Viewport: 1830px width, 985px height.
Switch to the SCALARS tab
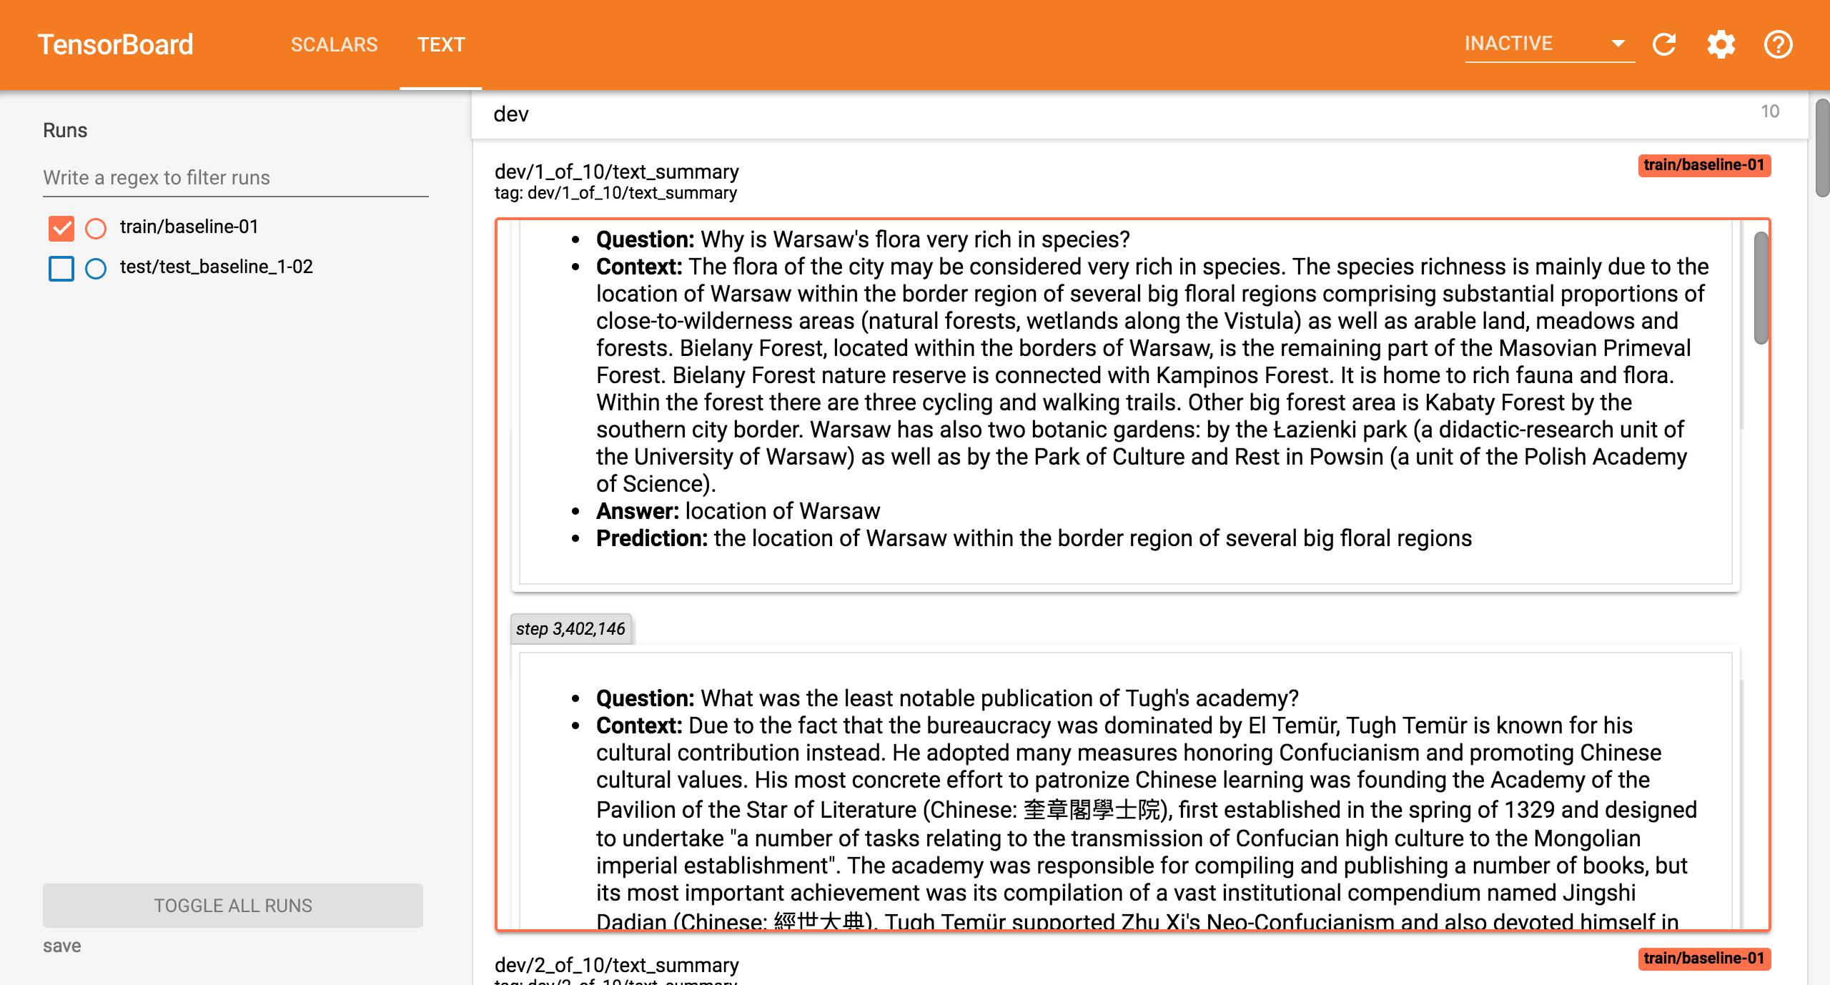(x=334, y=44)
